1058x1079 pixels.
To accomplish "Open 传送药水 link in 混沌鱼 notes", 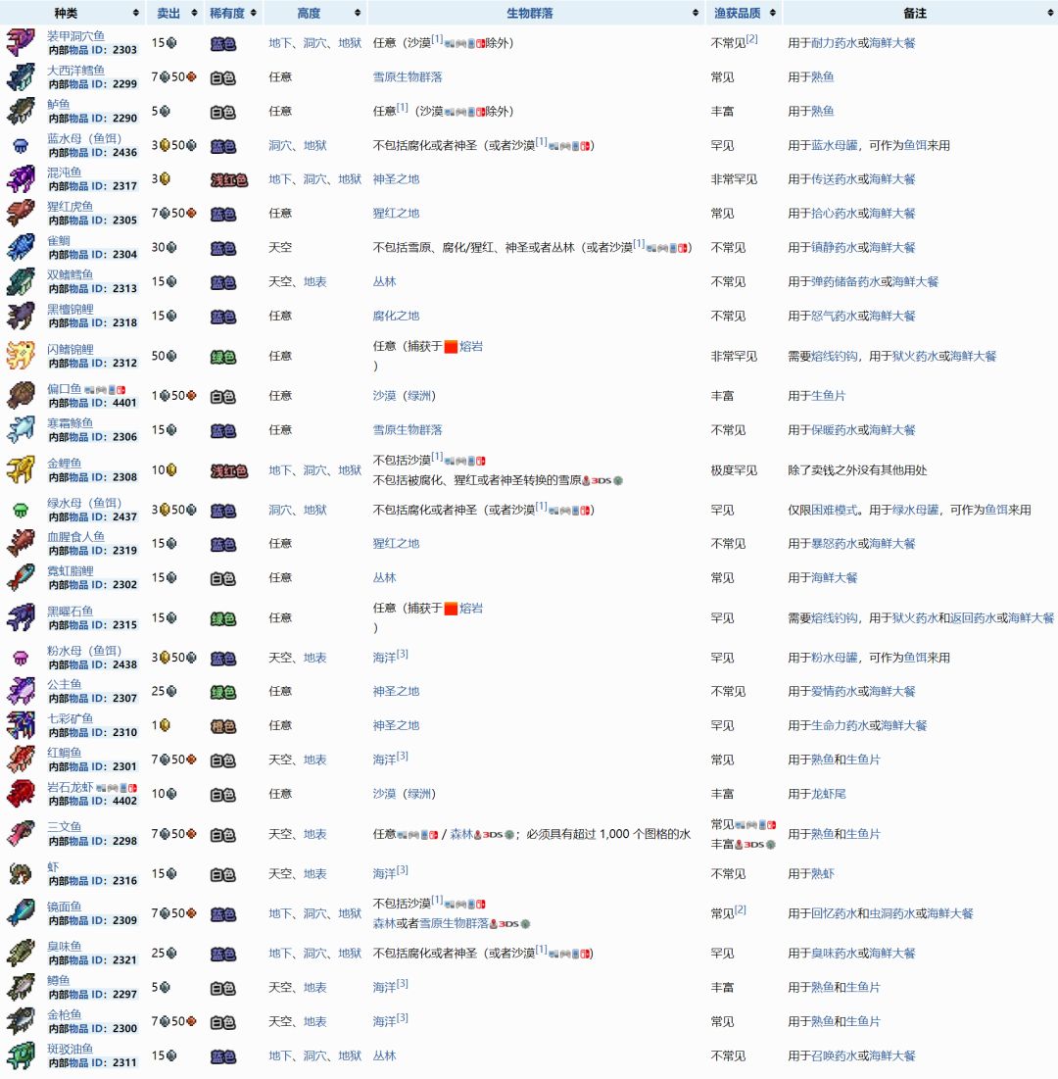I will pos(834,179).
